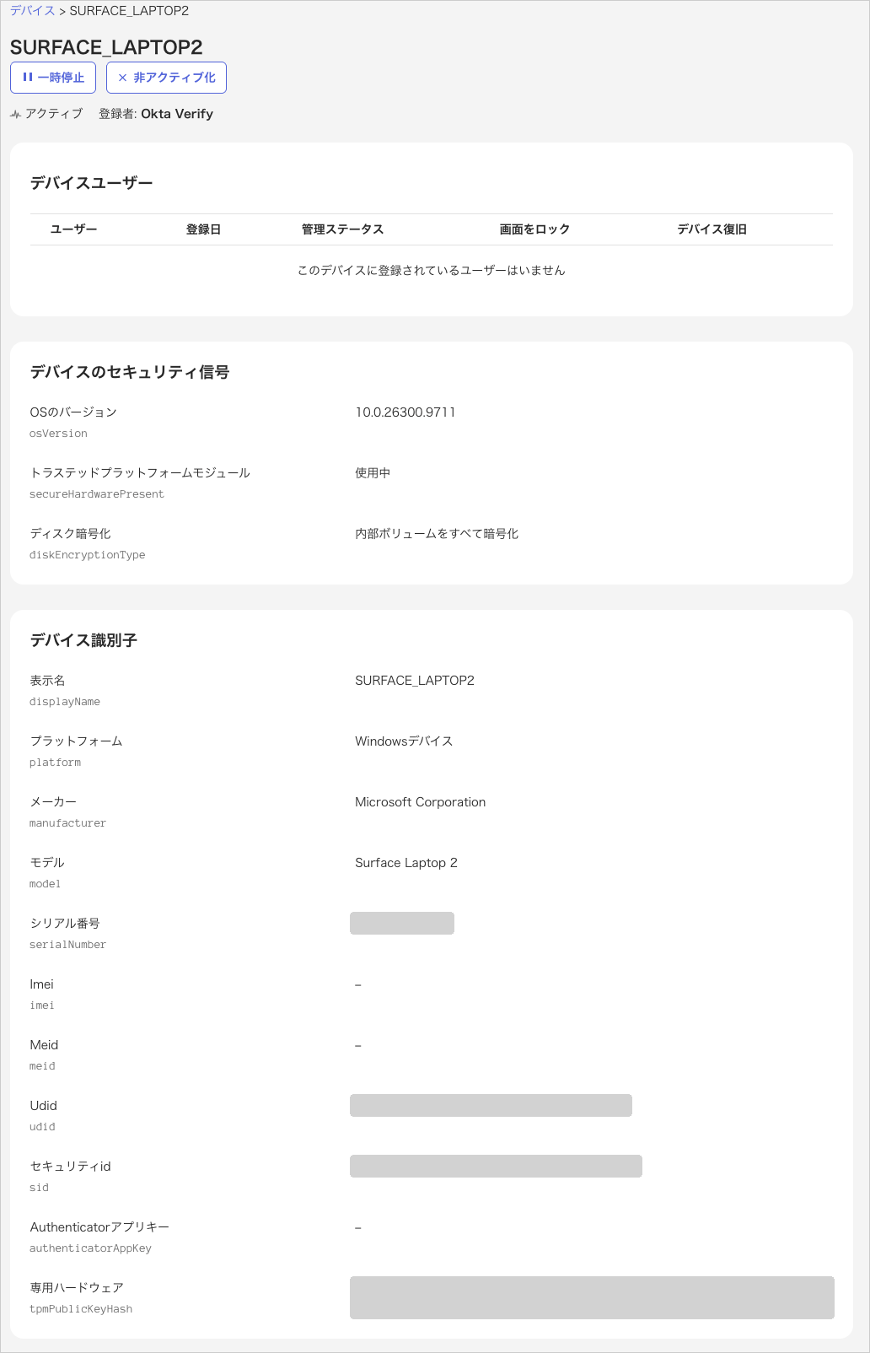Click the redacted セキュリティid value

pos(496,1166)
